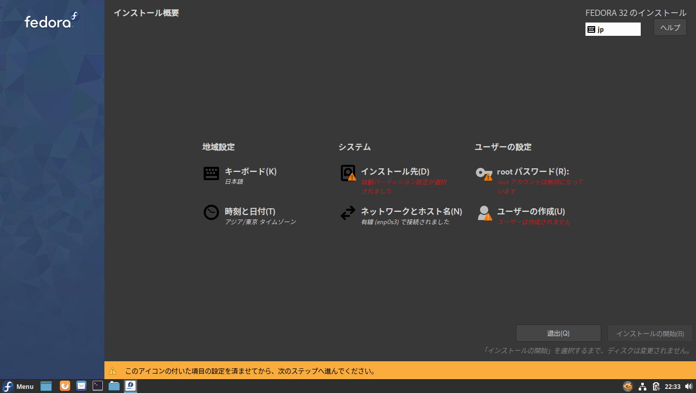This screenshot has width=696, height=393.
Task: Open the Fedora Menu in taskbar
Action: pyautogui.click(x=18, y=386)
